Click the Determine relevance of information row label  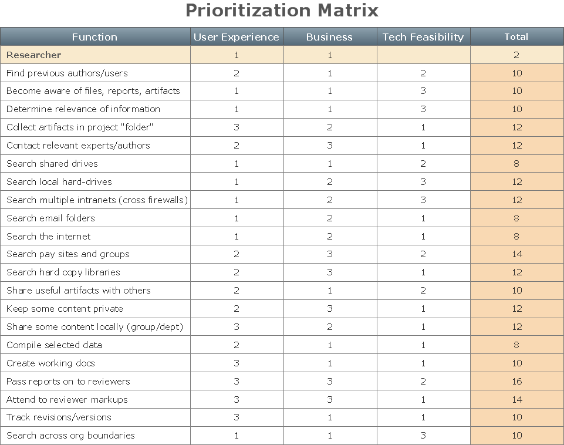pos(83,109)
